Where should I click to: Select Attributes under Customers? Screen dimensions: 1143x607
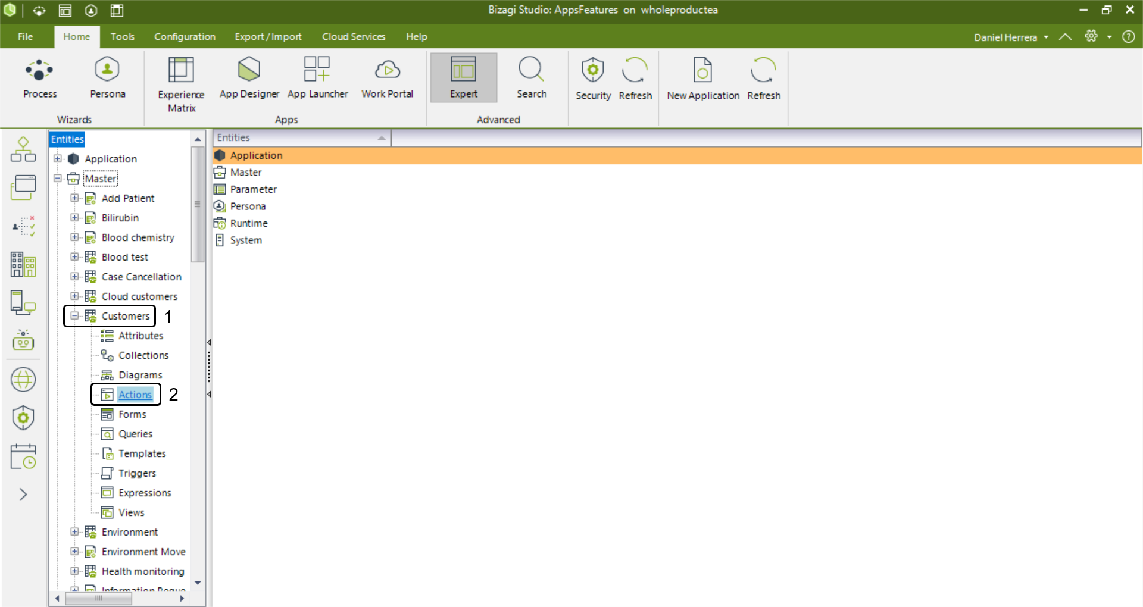[x=140, y=335]
